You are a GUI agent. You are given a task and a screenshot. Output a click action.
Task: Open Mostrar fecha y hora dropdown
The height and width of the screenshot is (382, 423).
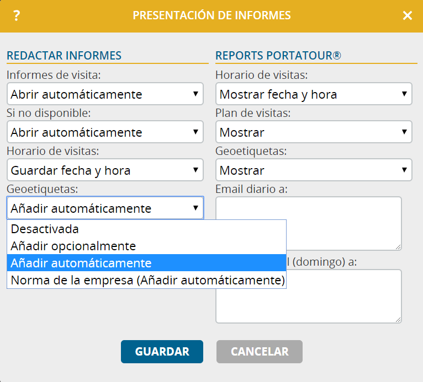[x=314, y=94]
